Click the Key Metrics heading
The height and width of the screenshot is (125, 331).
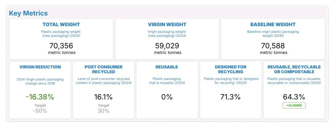[28, 13]
